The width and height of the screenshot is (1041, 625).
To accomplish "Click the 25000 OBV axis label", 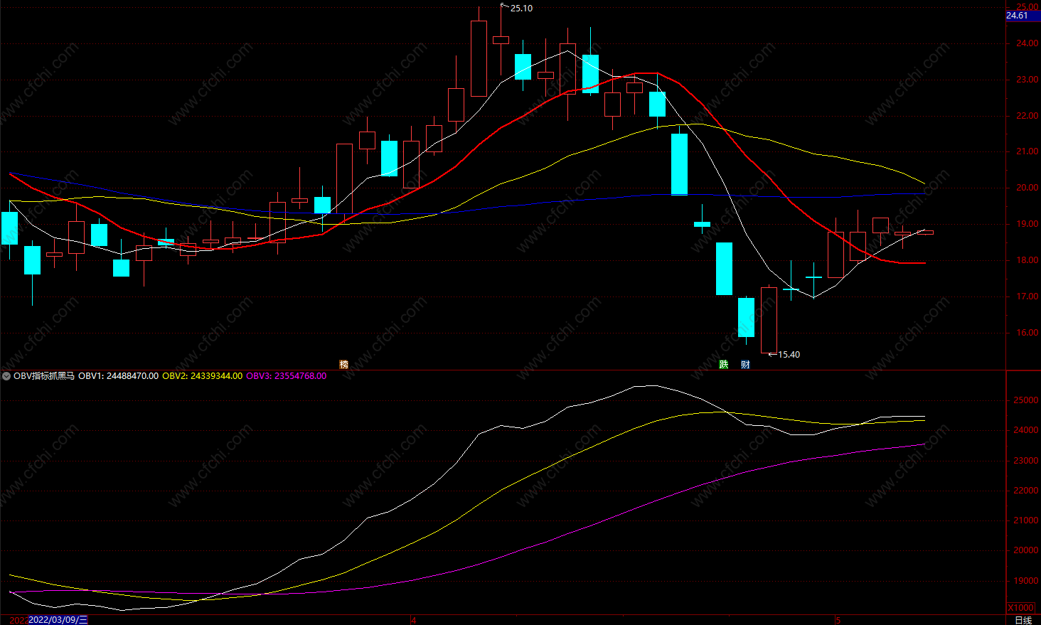I will pyautogui.click(x=1025, y=401).
